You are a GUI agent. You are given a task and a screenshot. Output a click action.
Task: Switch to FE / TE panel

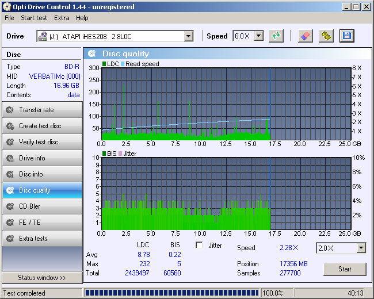click(42, 223)
